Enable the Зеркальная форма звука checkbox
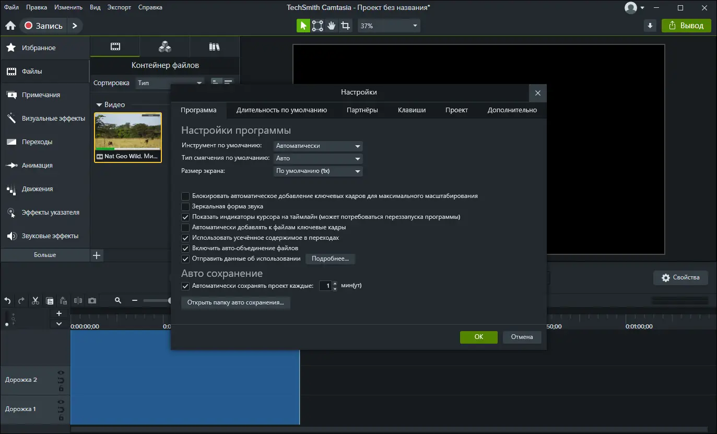Image resolution: width=717 pixels, height=434 pixels. tap(185, 207)
